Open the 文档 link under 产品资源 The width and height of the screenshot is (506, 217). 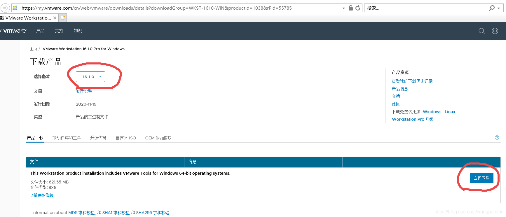(x=396, y=96)
